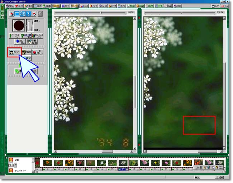Select filmstrip thumbnail 18 pink flower
Viewport: 233px width, 183px height.
144,163
